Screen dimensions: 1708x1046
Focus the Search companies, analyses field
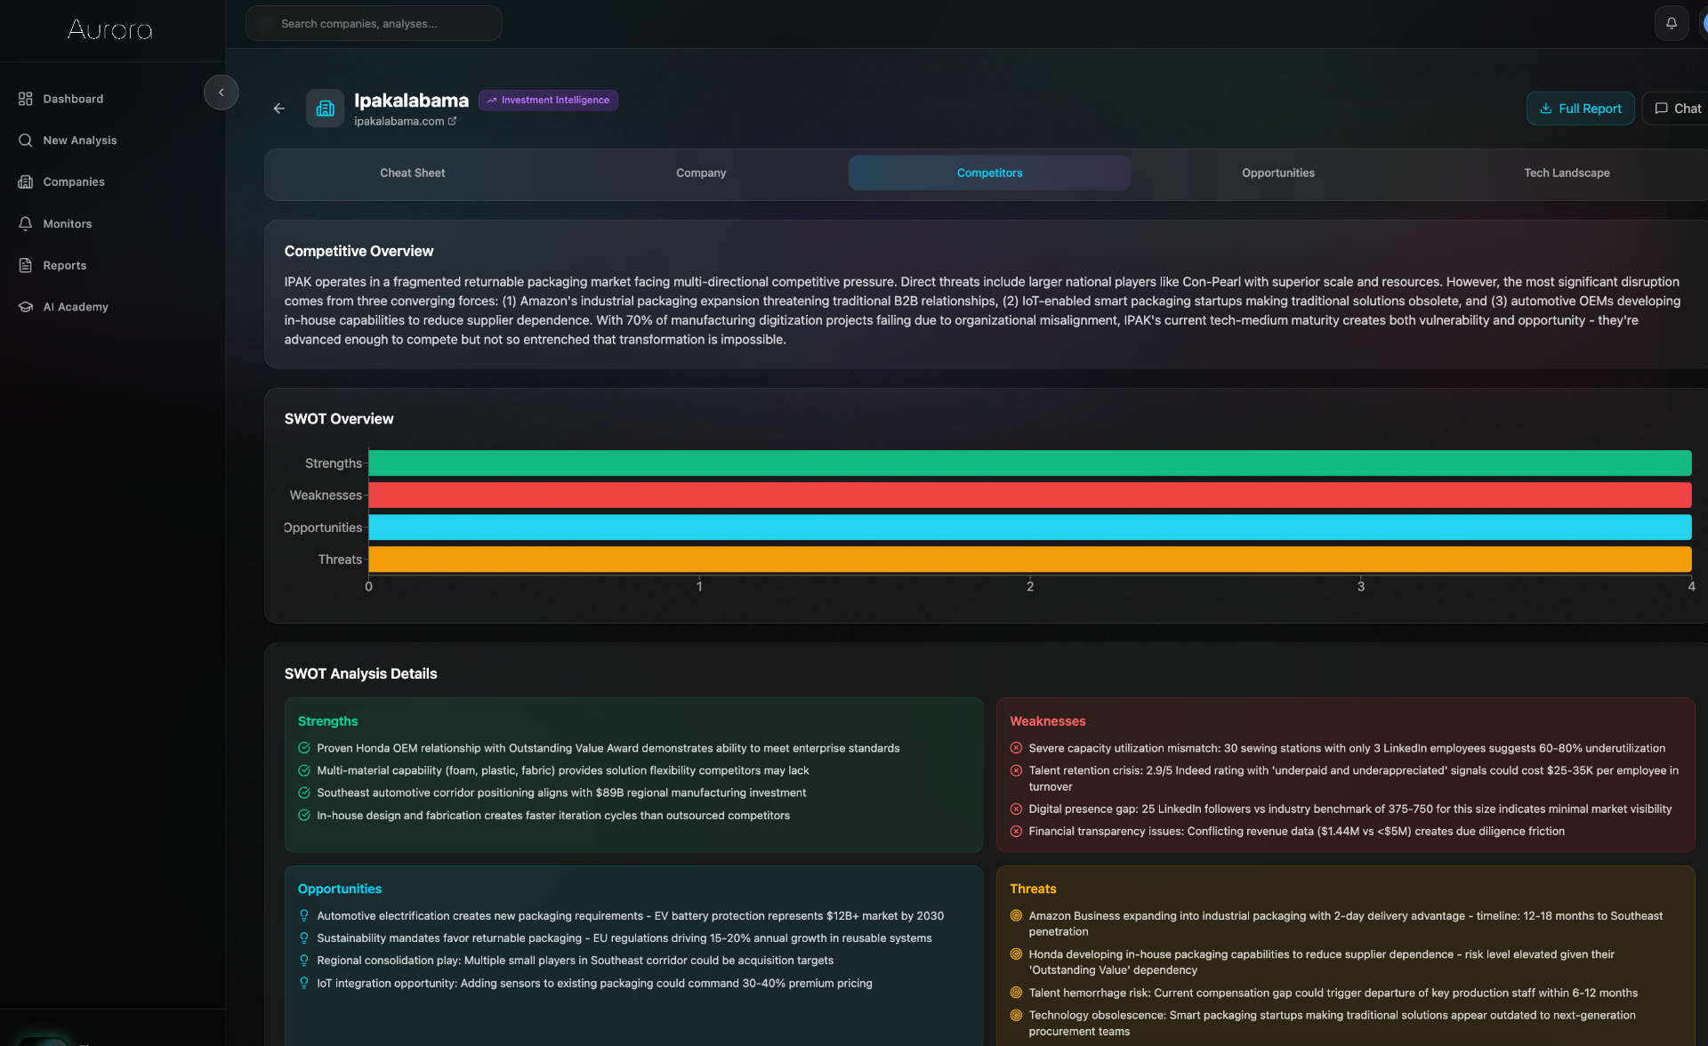point(374,23)
